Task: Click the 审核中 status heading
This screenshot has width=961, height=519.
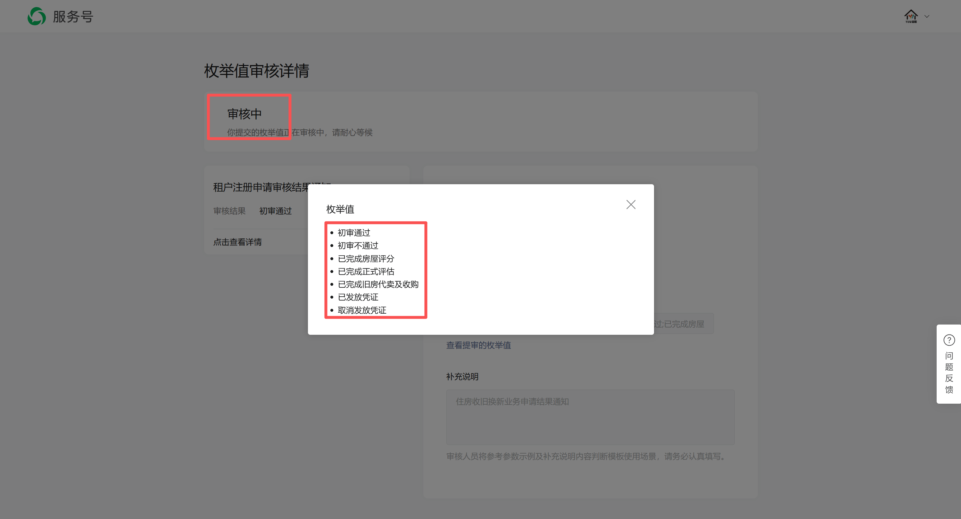Action: pos(244,114)
